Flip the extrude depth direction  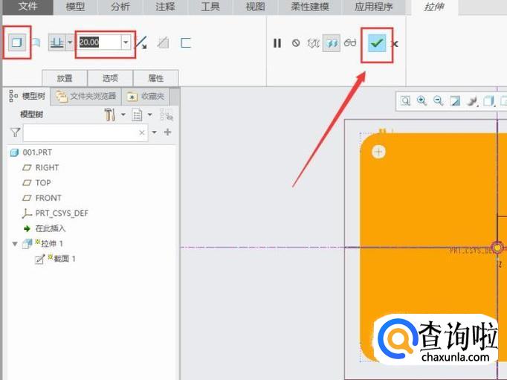click(x=141, y=42)
